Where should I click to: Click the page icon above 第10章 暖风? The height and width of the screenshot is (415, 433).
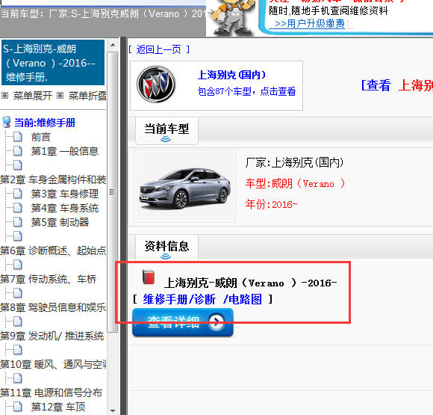18,350
